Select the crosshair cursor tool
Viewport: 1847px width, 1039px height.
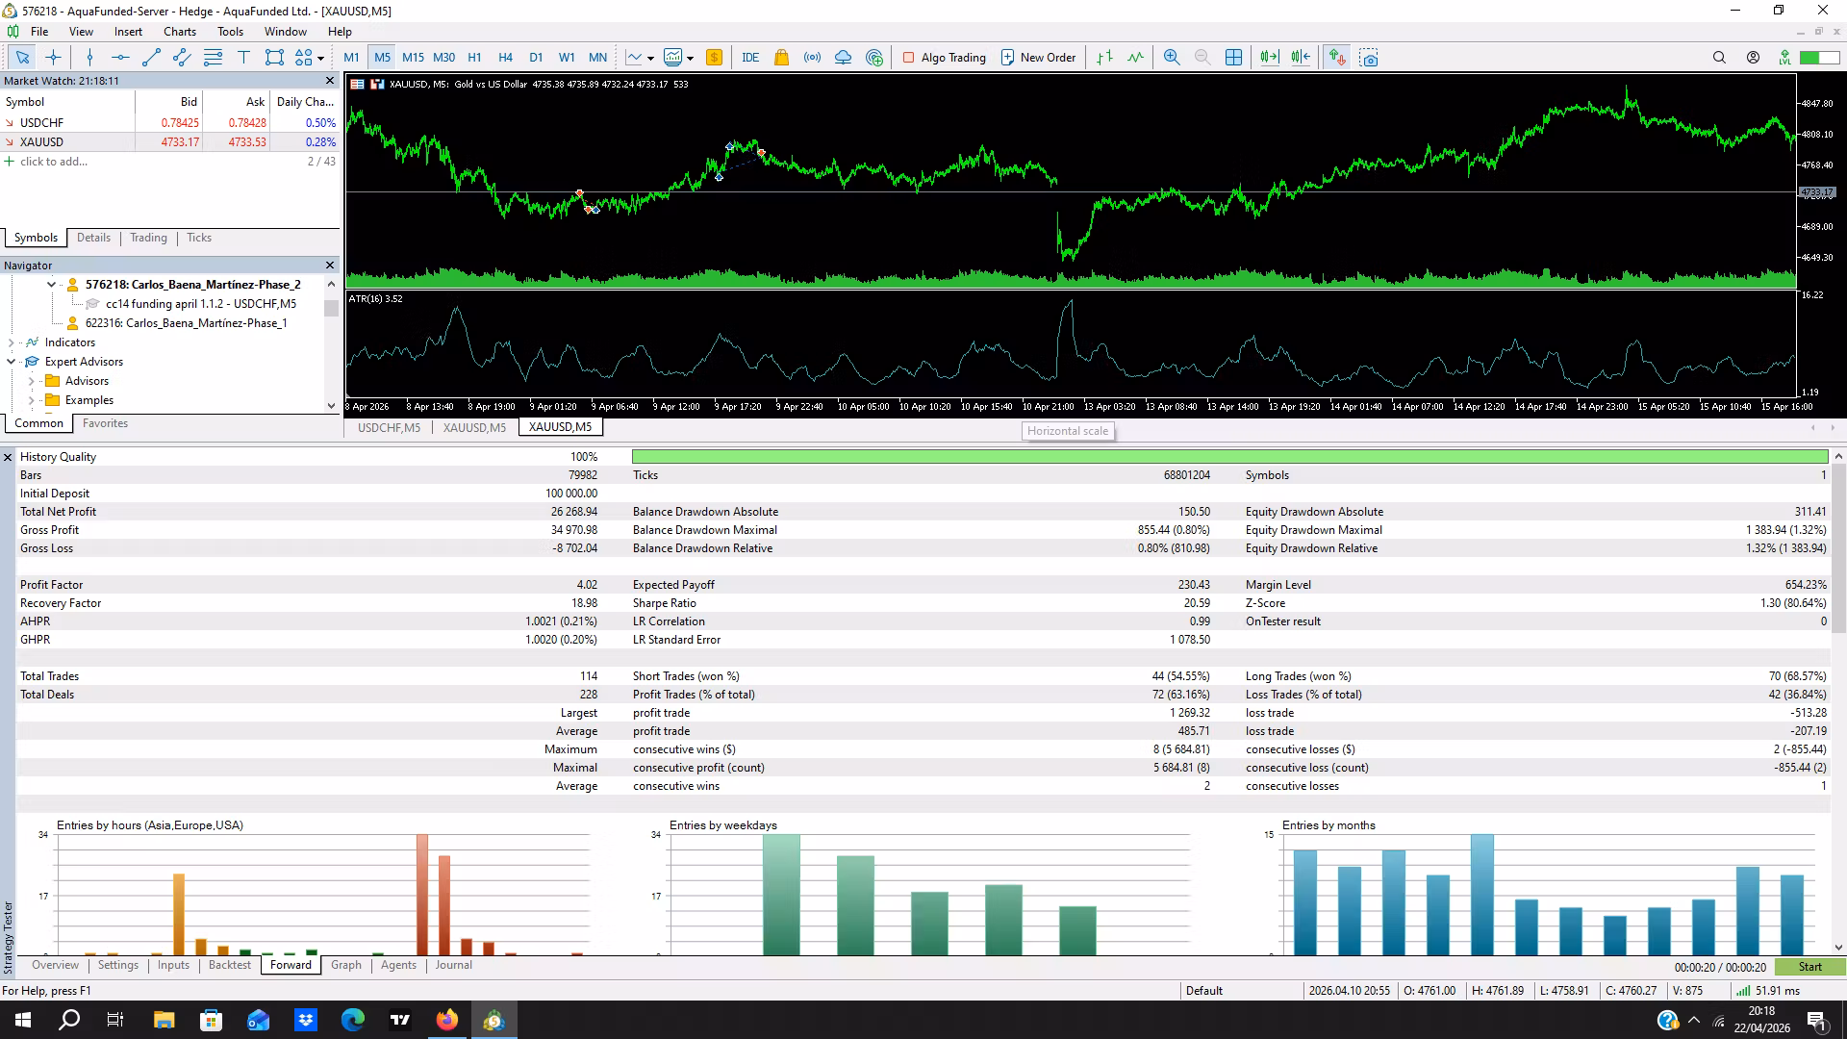53,58
